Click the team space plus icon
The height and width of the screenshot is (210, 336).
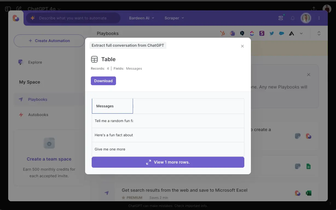click(x=49, y=143)
